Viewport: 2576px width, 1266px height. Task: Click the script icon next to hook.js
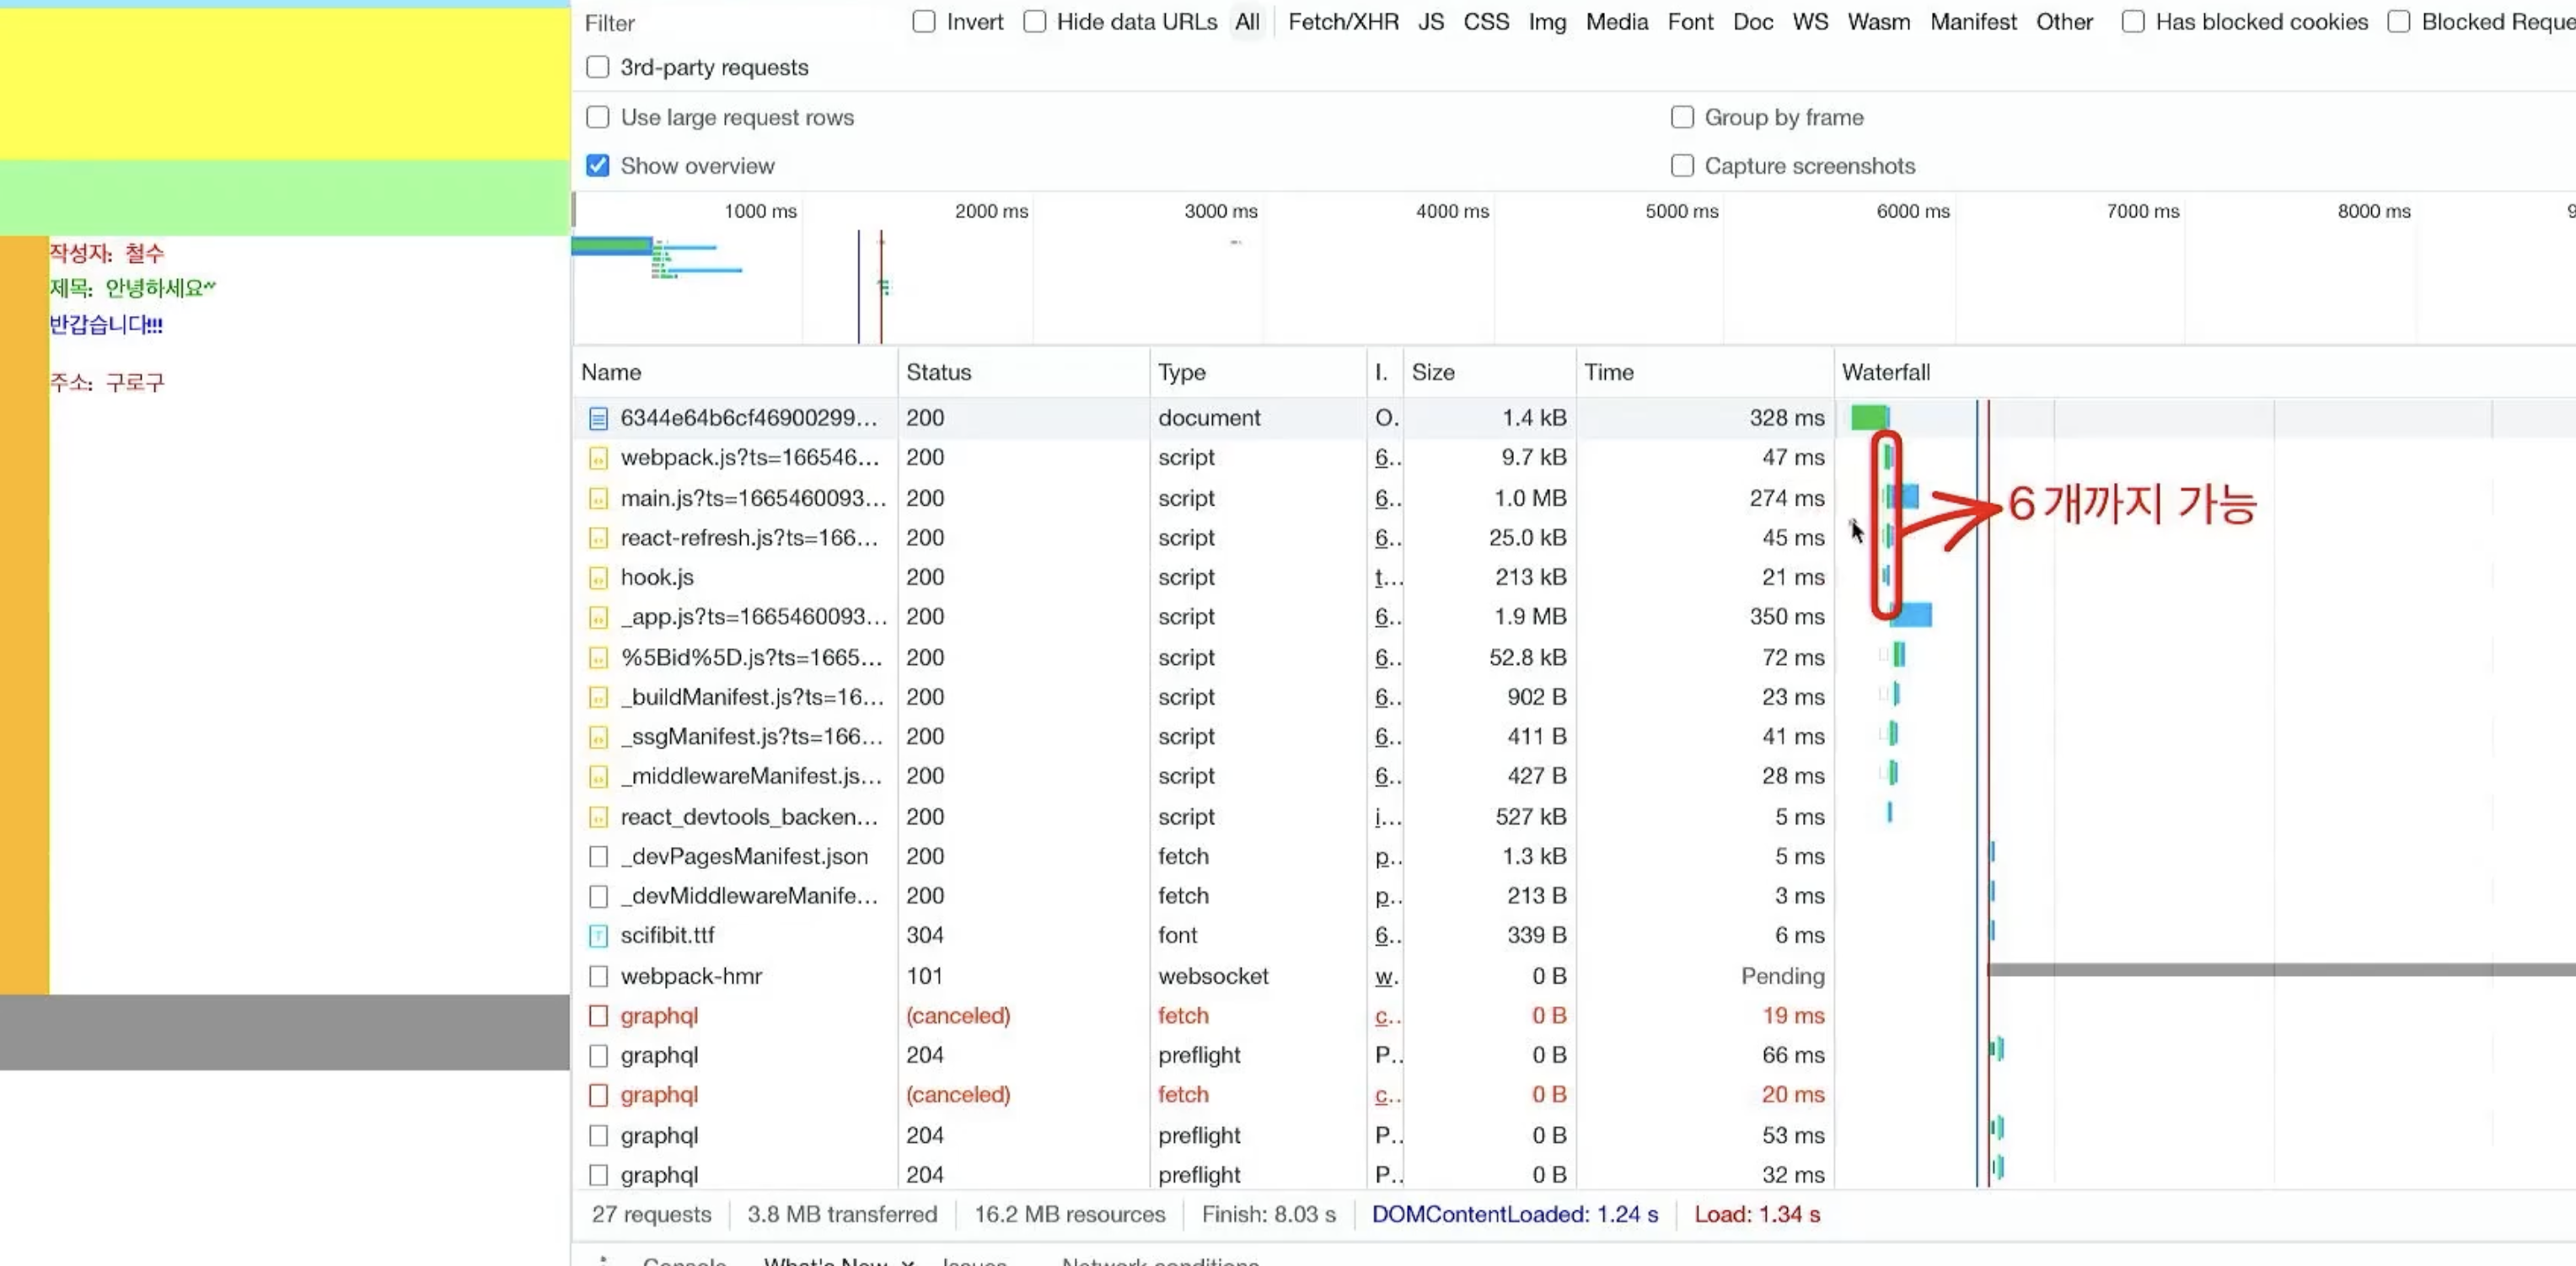tap(598, 578)
